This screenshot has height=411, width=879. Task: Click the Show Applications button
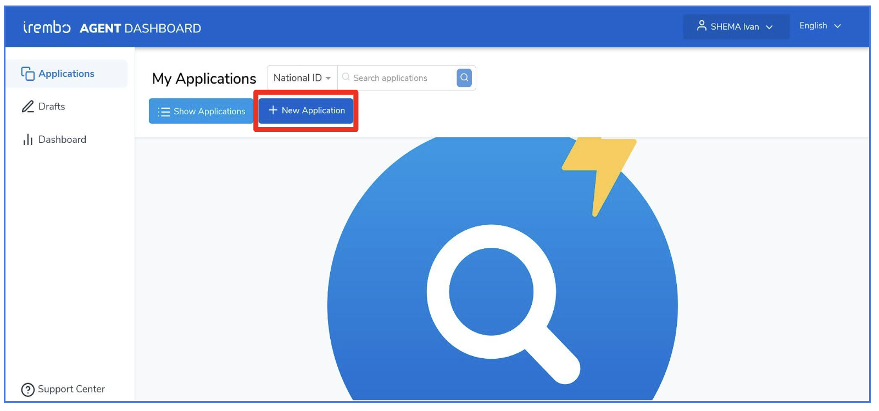201,111
